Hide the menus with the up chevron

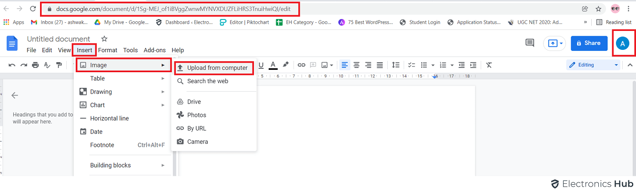pyautogui.click(x=630, y=65)
